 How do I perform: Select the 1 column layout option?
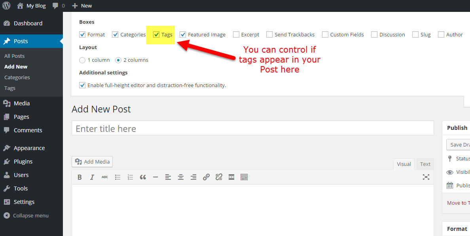82,60
